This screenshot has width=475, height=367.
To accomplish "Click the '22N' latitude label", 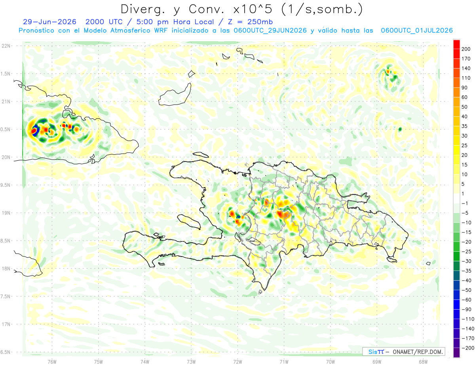I will pyautogui.click(x=6, y=46).
